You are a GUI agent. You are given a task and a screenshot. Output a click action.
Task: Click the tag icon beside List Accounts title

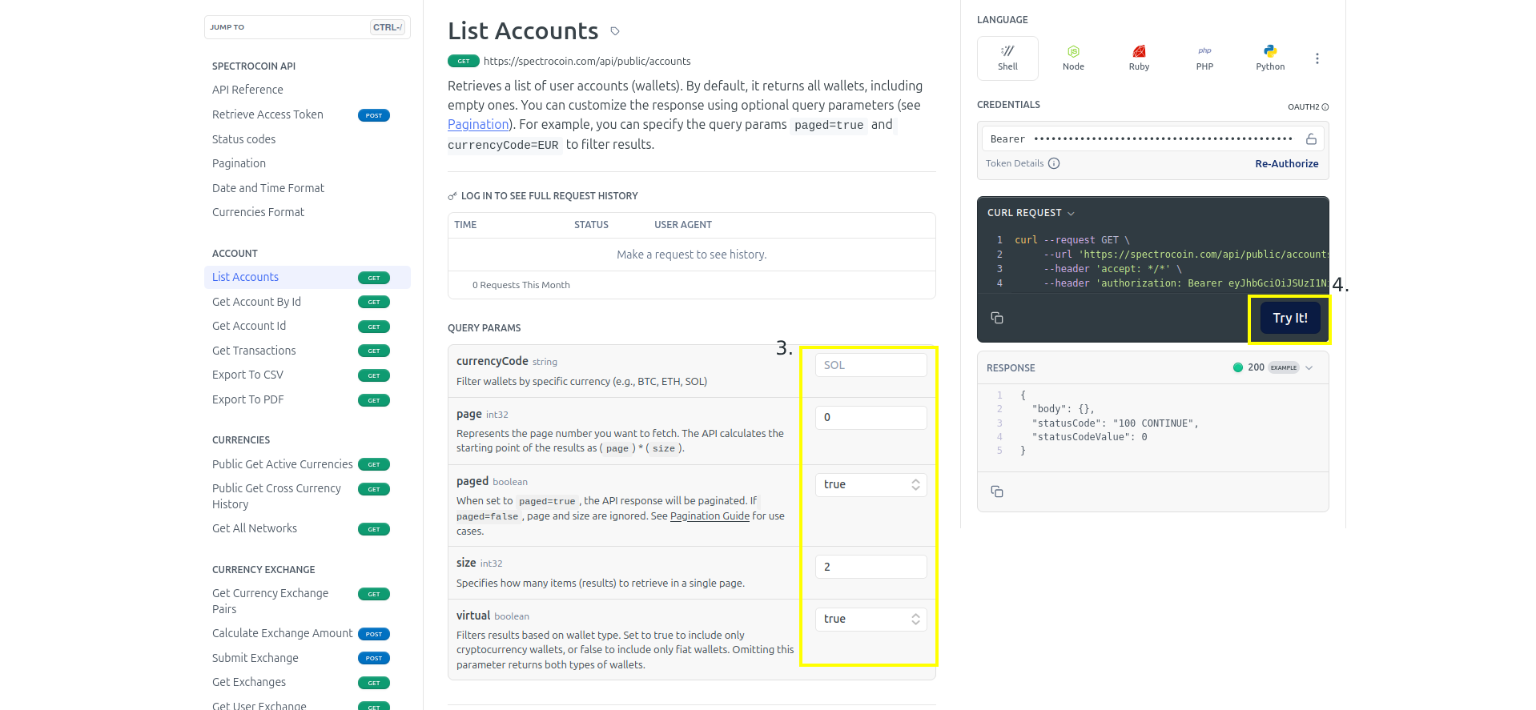[615, 31]
